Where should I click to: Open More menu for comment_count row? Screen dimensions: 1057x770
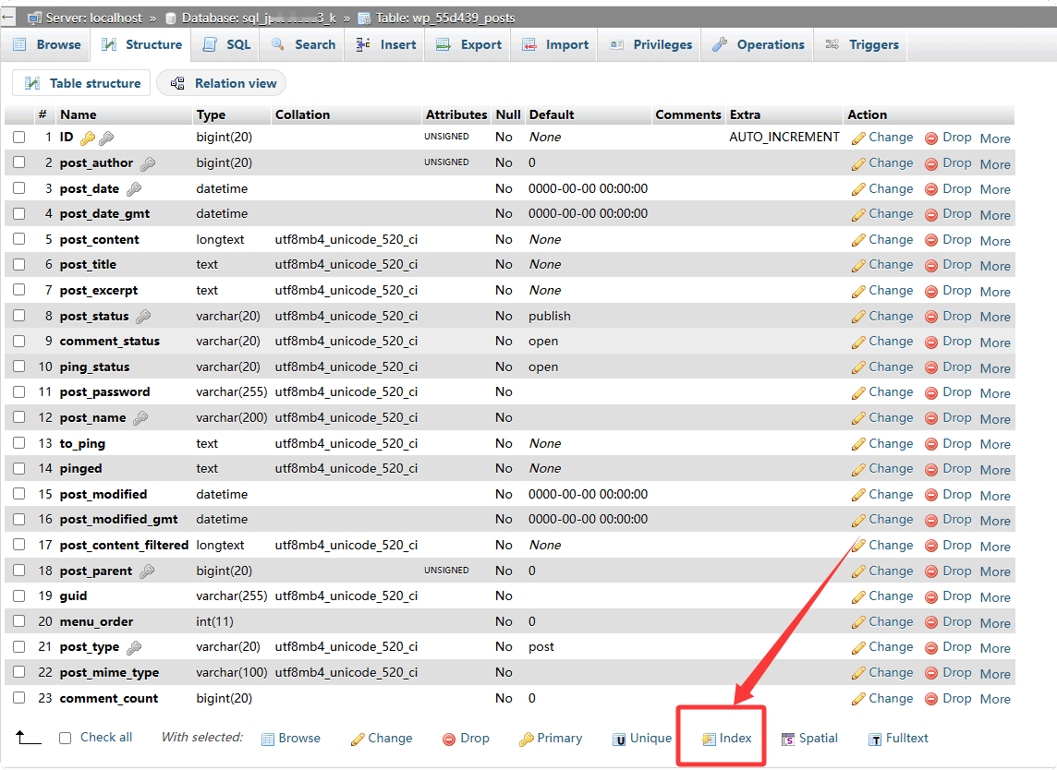click(995, 699)
